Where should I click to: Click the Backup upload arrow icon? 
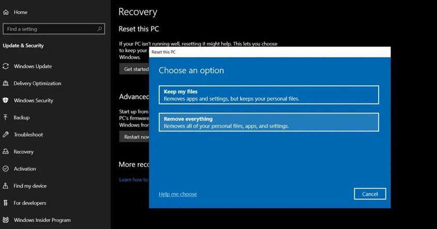point(6,117)
